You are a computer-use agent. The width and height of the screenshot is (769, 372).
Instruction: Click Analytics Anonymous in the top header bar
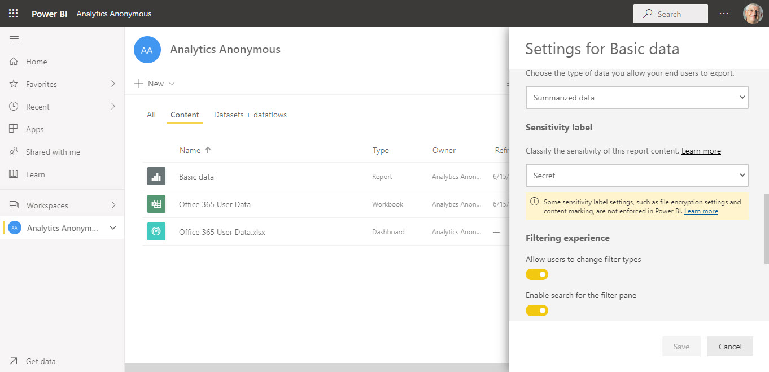coord(114,14)
